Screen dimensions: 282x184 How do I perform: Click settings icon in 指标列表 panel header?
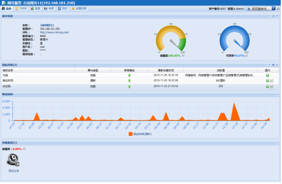coord(273,65)
